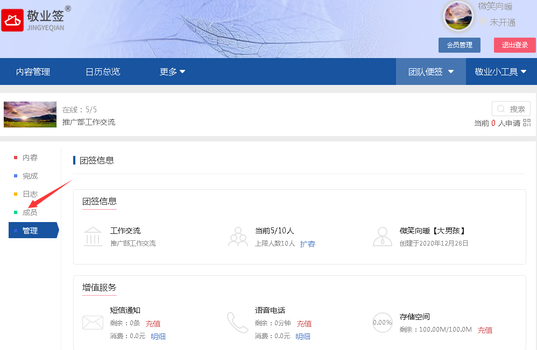Click the 在线：5/5 status text
Viewport: 537px width, 350px height.
(x=80, y=110)
